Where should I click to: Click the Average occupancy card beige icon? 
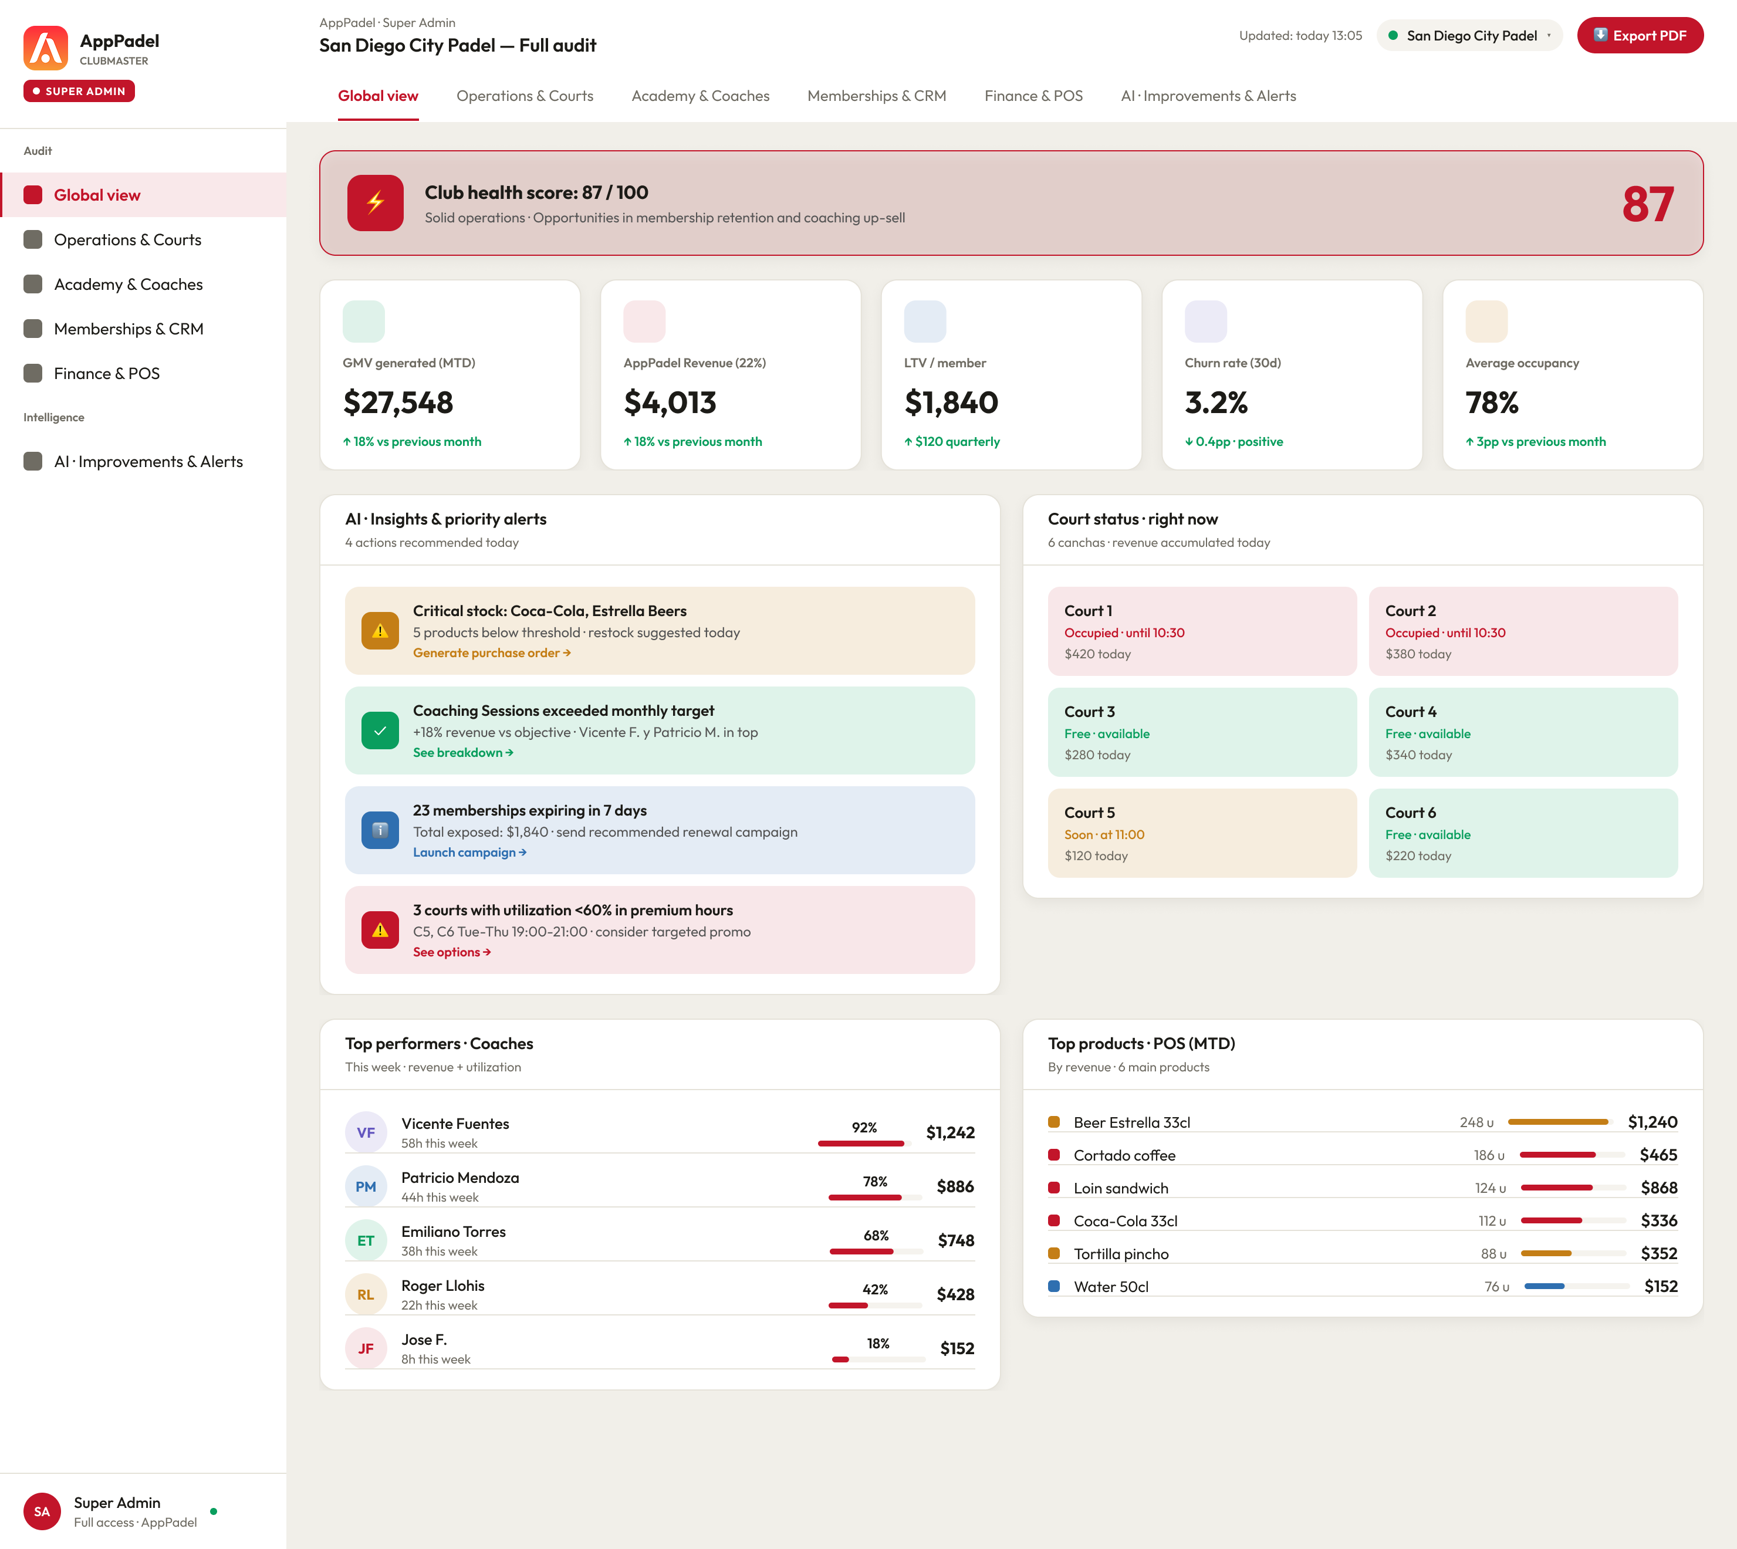click(1487, 322)
